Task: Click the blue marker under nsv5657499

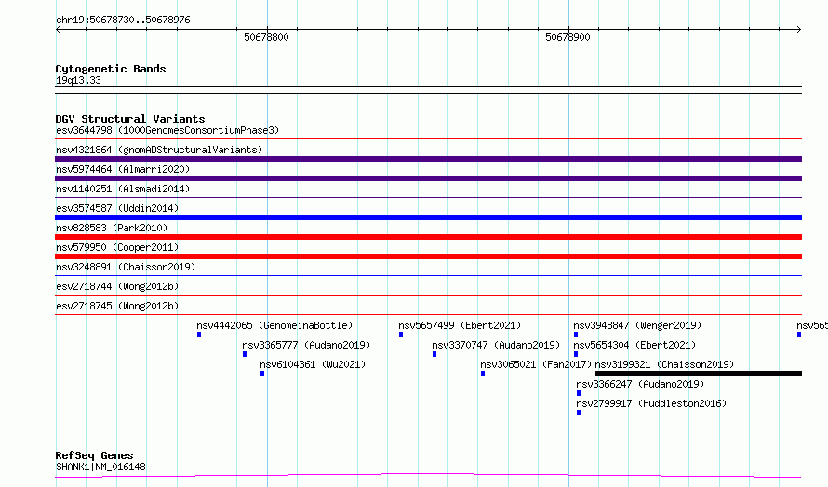Action: pyautogui.click(x=401, y=335)
